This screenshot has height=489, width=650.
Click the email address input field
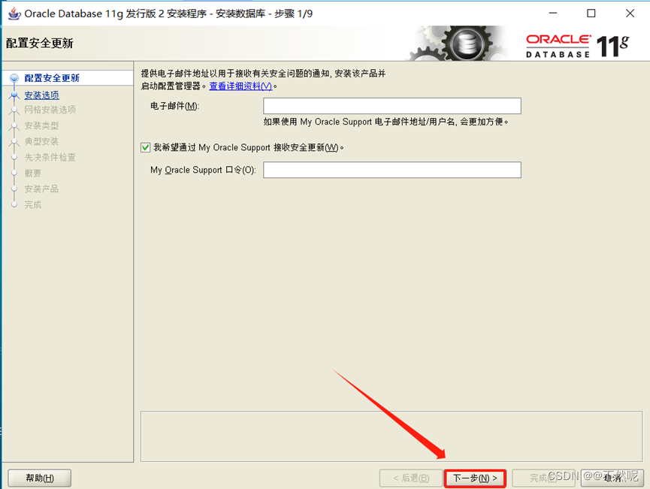coord(392,106)
